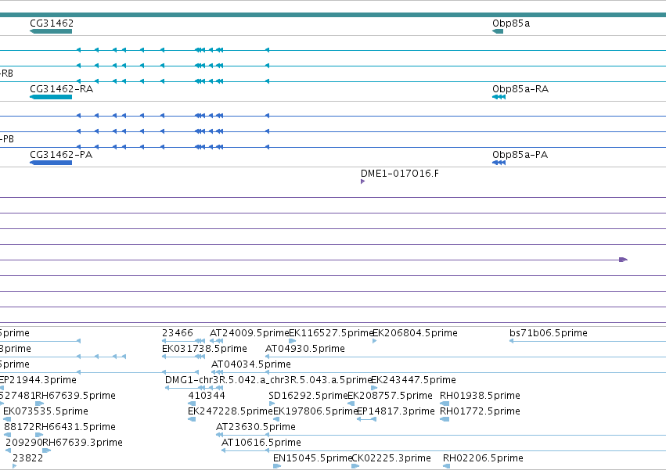Screen dimensions: 666x470
Task: Open the CG31462-RA transcript label
Action: [x=61, y=89]
